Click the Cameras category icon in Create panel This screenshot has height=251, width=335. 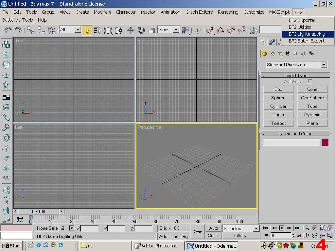click(x=288, y=54)
